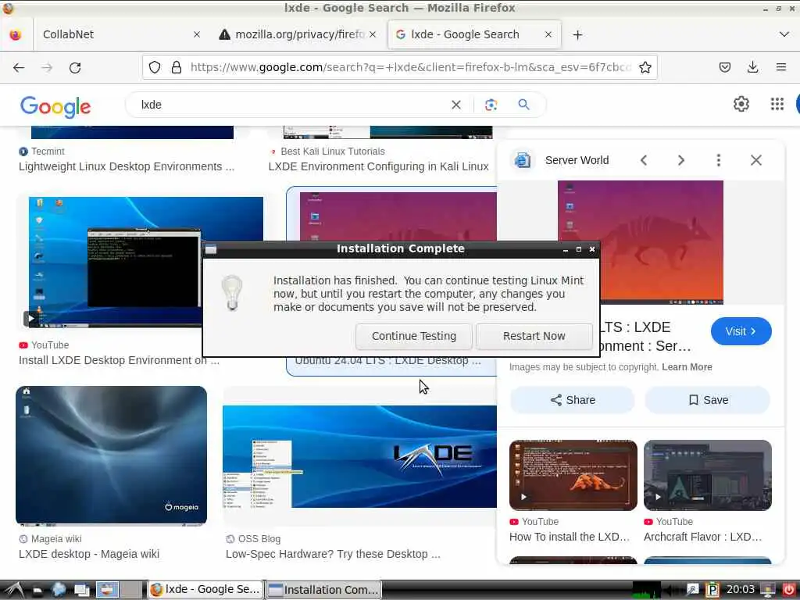Reload the current page
Viewport: 800px width, 600px height.
[75, 67]
